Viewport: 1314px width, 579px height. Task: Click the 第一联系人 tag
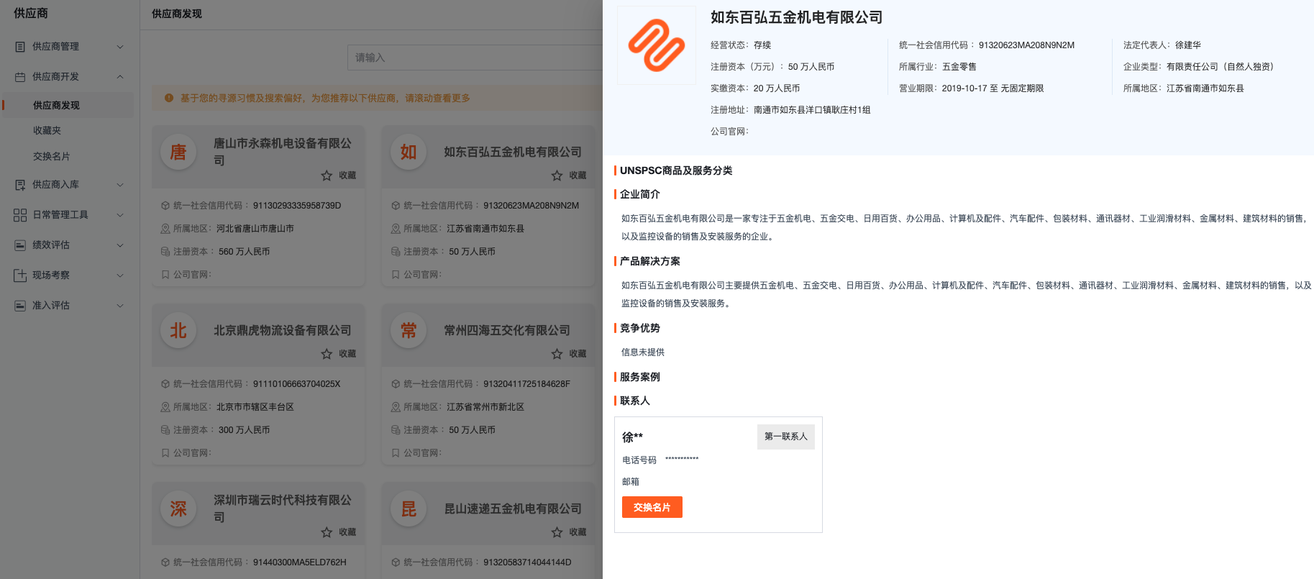tap(786, 437)
